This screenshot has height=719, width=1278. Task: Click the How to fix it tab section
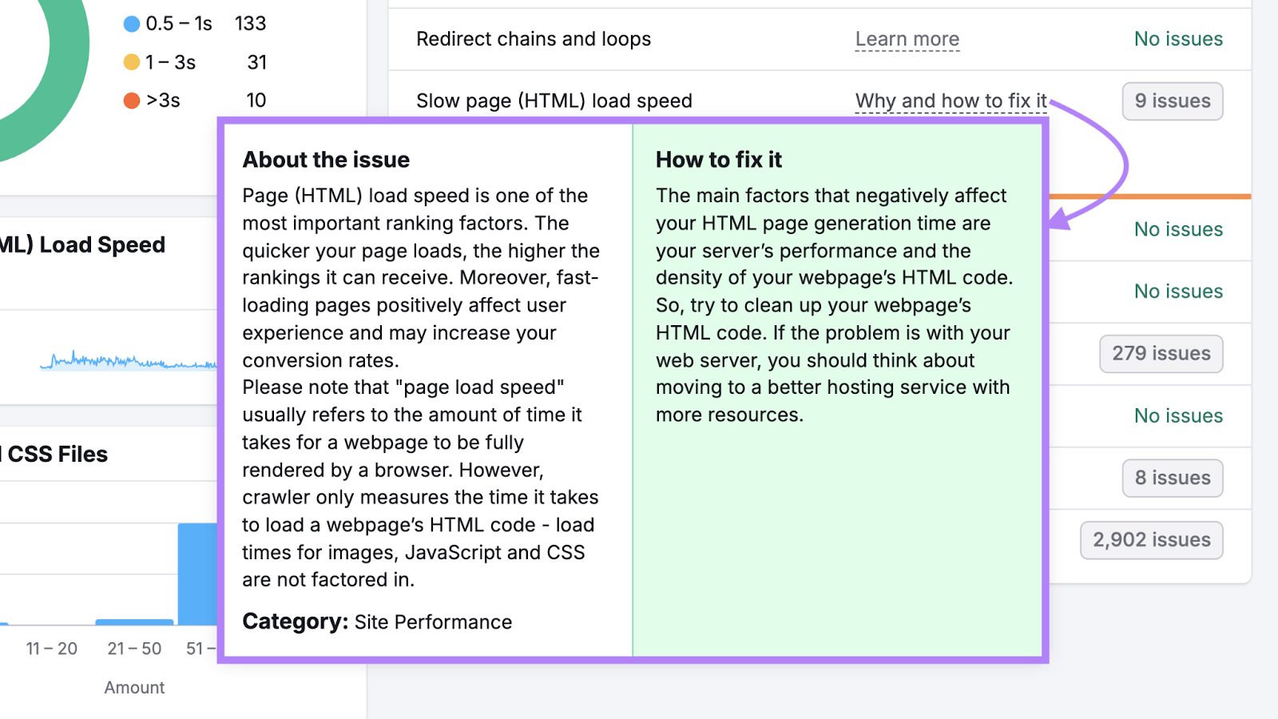point(718,159)
